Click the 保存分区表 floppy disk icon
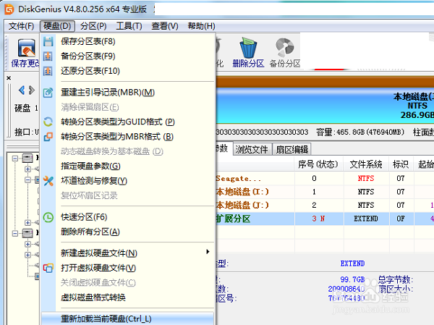 48,41
